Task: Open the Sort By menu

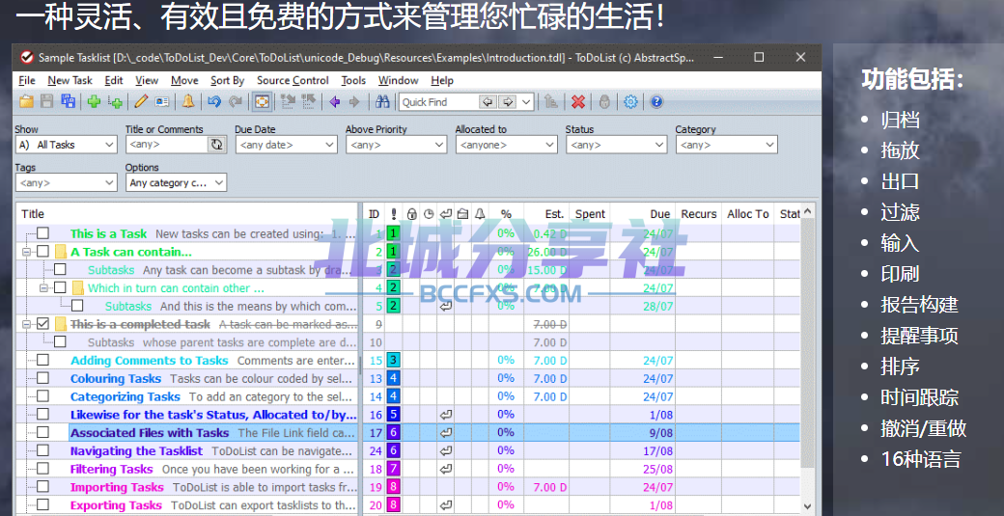Action: [227, 81]
